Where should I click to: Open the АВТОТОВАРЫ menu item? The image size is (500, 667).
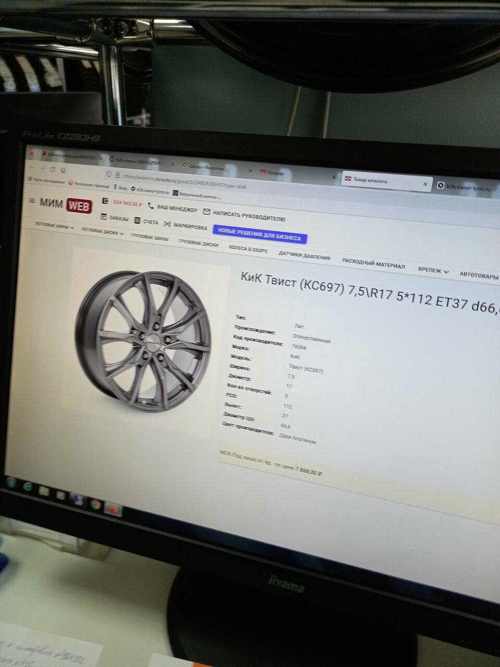click(x=479, y=275)
